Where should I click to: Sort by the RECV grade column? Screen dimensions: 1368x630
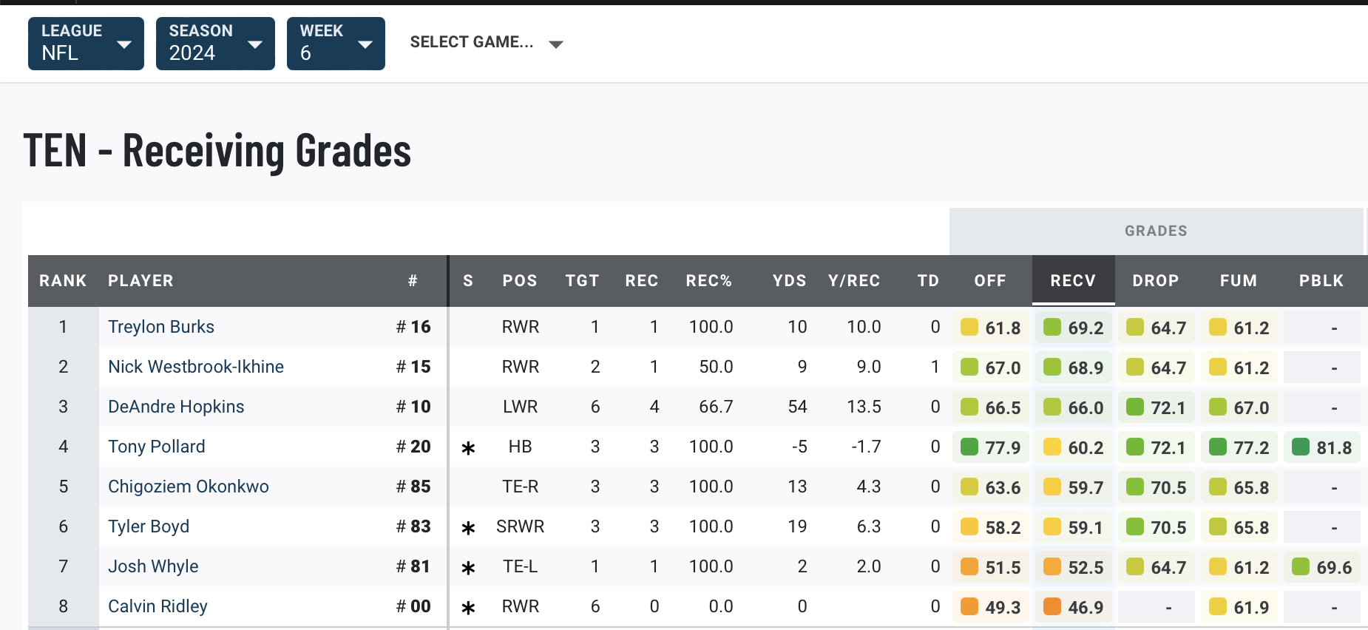pos(1073,281)
